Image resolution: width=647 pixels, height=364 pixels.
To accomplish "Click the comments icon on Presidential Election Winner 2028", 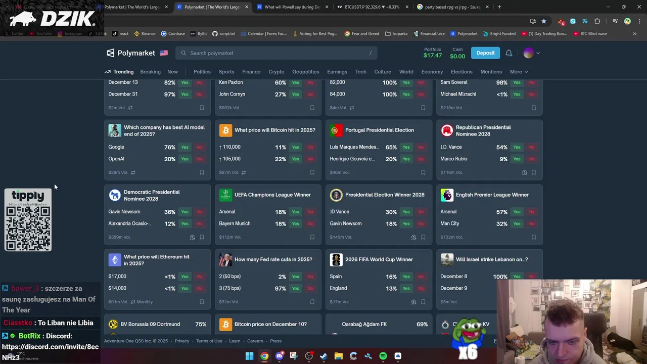I will (x=413, y=237).
